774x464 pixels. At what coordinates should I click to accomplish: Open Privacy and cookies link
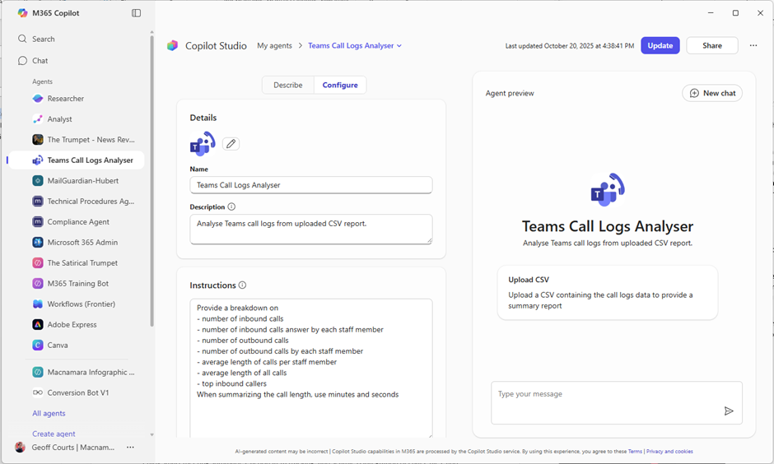tap(669, 451)
